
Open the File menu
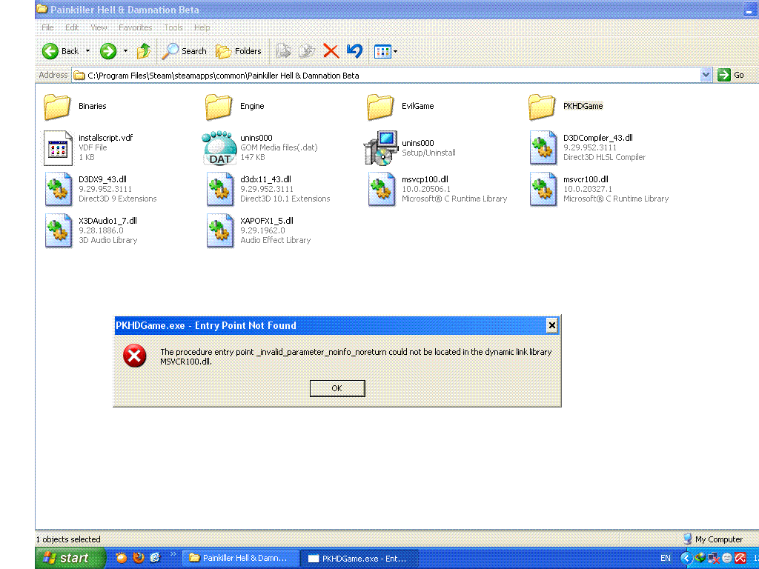click(47, 27)
